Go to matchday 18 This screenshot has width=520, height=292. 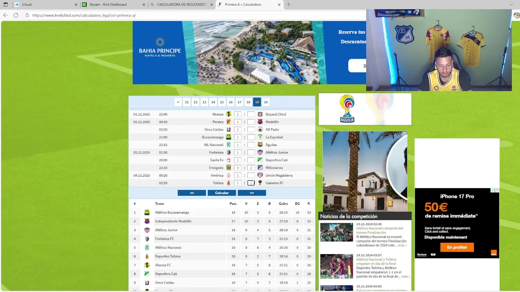(248, 102)
